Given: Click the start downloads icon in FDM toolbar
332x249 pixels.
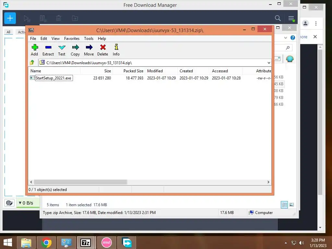Looking at the screenshot, I should tap(27, 18).
